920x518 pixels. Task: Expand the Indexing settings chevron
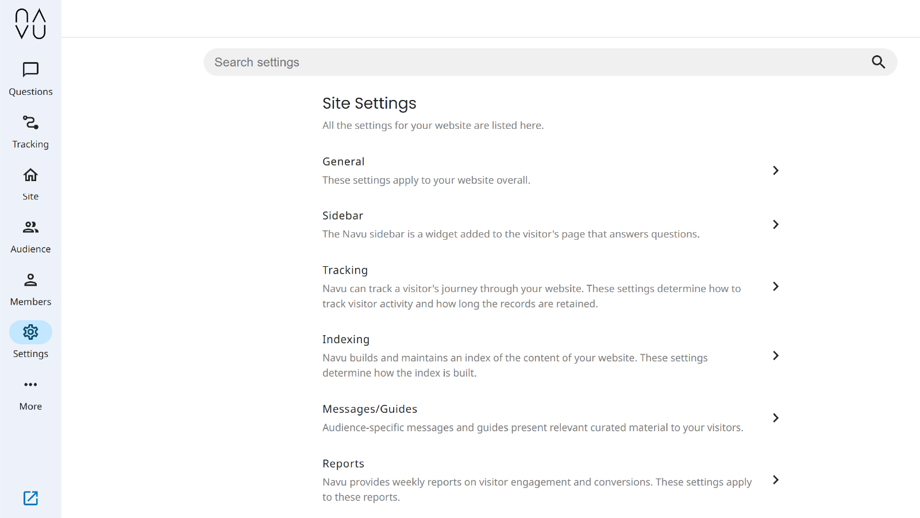click(776, 356)
